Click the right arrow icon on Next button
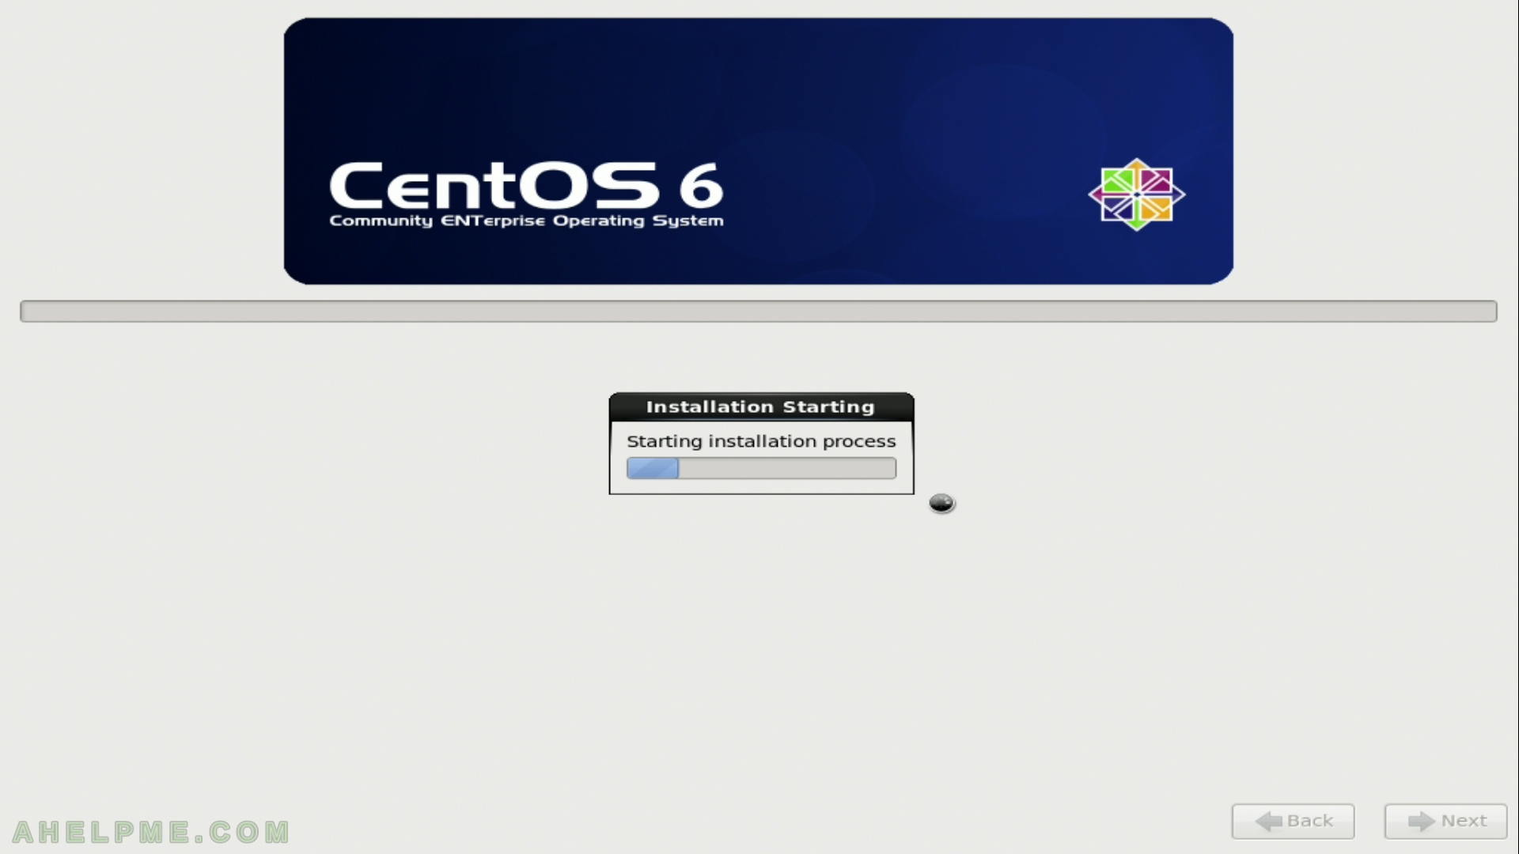 (x=1421, y=822)
